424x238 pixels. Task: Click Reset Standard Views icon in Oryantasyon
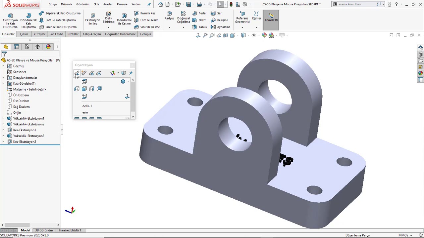[x=99, y=73]
